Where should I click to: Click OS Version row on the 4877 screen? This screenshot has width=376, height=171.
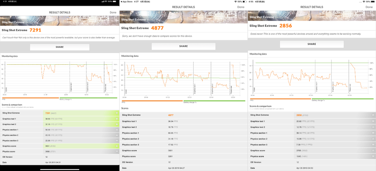pos(183,163)
